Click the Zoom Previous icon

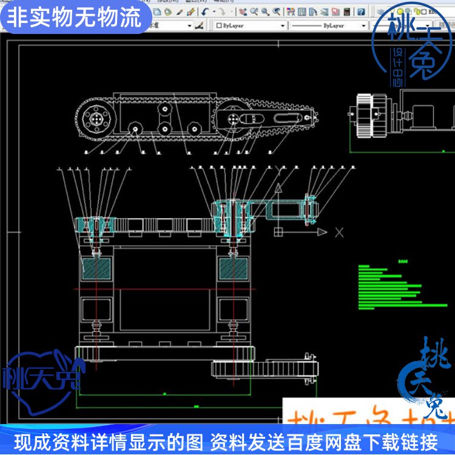[277, 12]
